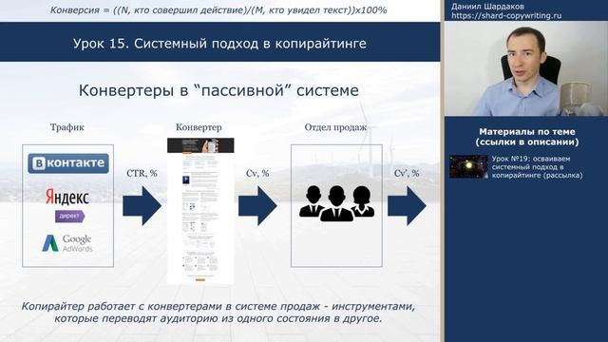Click the Материалы по теме heading
This screenshot has width=608, height=342.
pos(527,137)
